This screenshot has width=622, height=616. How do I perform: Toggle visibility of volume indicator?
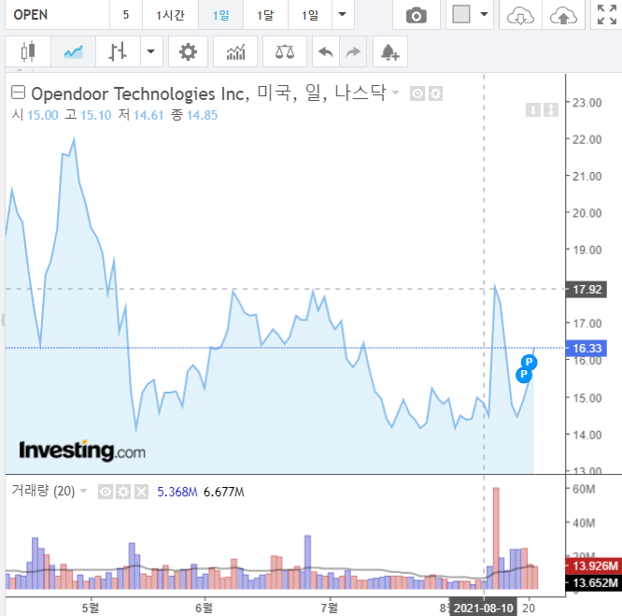106,493
